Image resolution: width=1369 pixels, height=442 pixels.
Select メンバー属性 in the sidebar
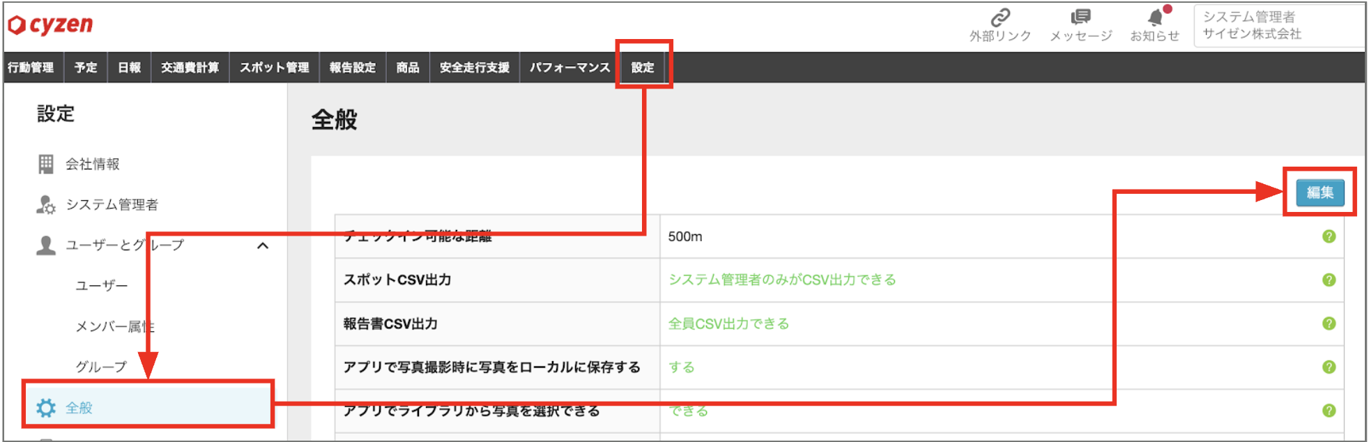click(115, 326)
